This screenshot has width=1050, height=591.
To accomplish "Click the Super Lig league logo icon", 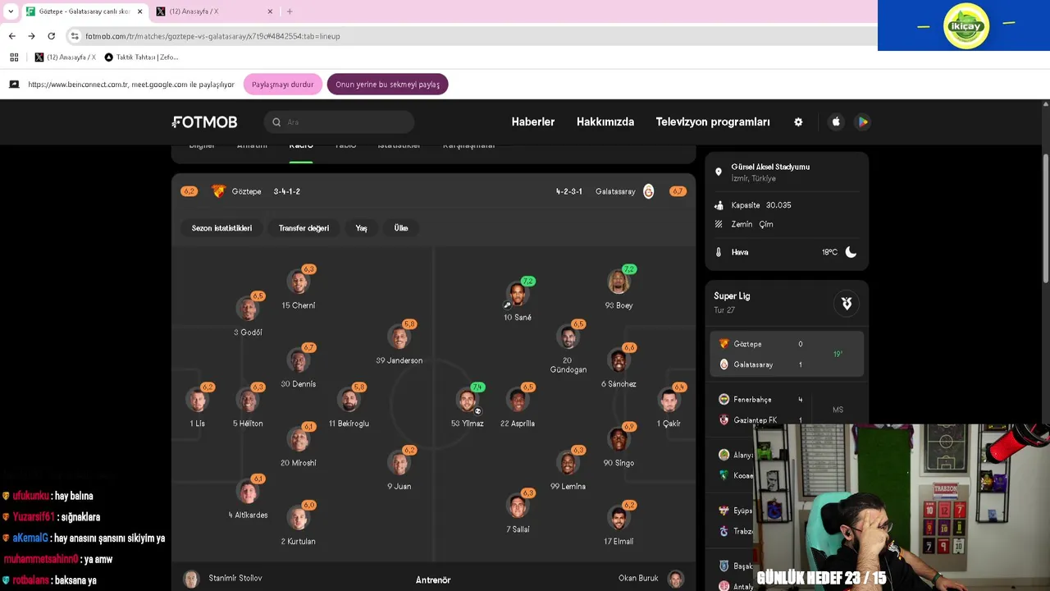I will (x=847, y=303).
